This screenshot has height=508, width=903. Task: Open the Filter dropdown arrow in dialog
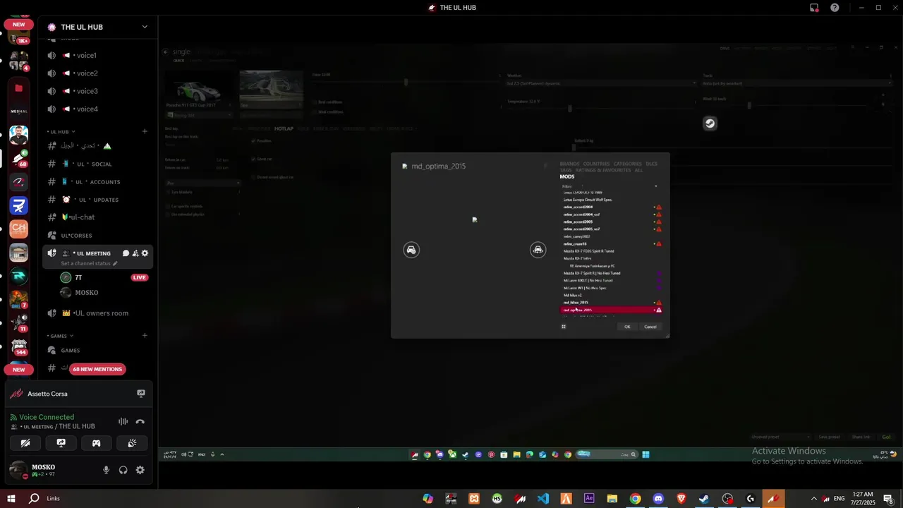coord(656,186)
